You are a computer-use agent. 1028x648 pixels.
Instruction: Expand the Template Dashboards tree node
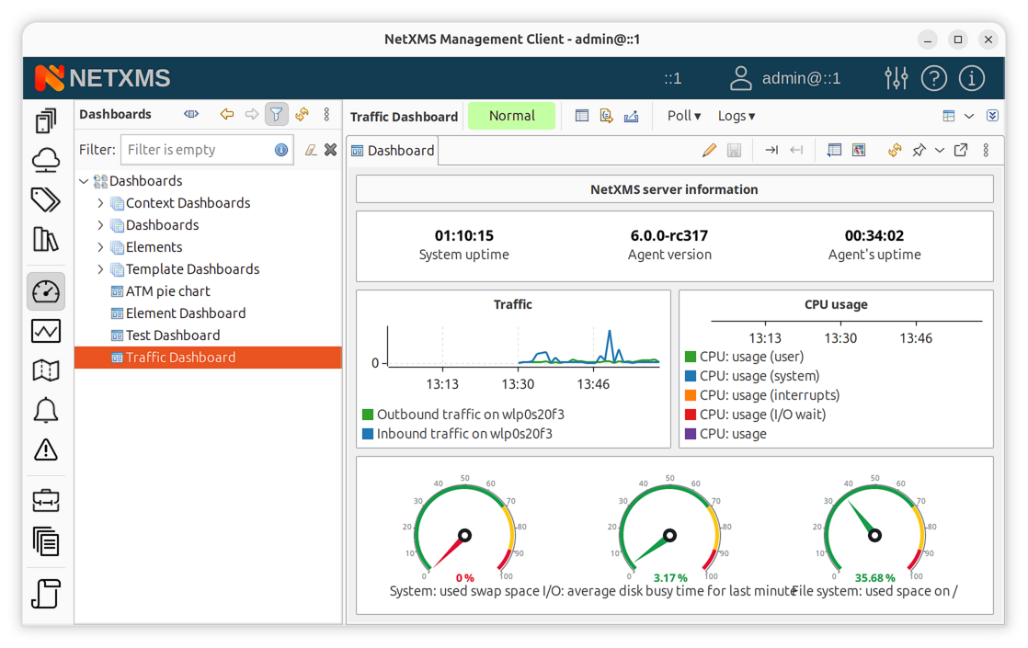(x=99, y=268)
